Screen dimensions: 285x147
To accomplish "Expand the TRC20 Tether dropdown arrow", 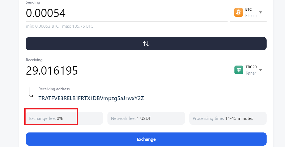I will 261,70.
